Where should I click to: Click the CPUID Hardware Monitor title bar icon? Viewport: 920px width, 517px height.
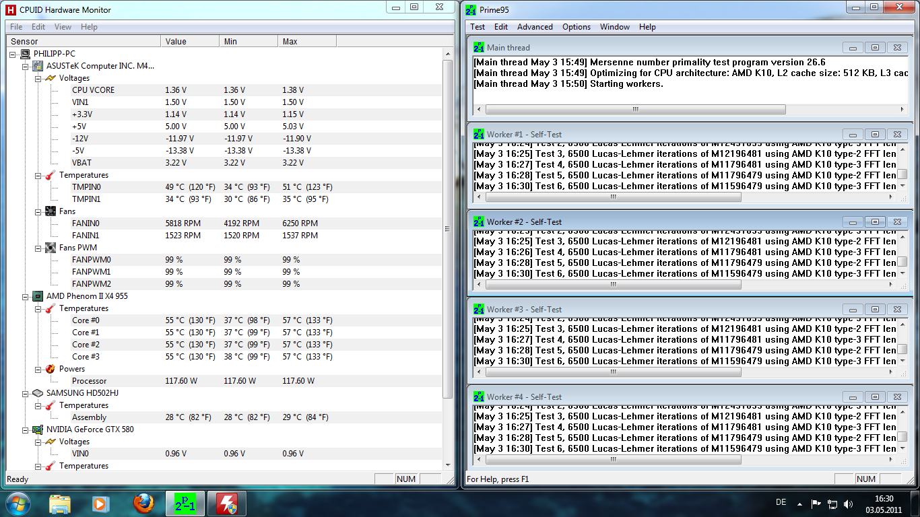coord(11,9)
